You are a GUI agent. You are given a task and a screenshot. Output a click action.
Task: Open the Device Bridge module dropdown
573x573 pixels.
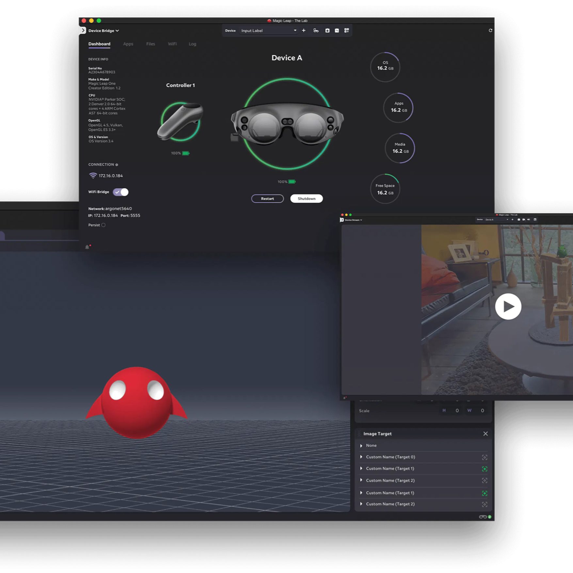point(103,31)
